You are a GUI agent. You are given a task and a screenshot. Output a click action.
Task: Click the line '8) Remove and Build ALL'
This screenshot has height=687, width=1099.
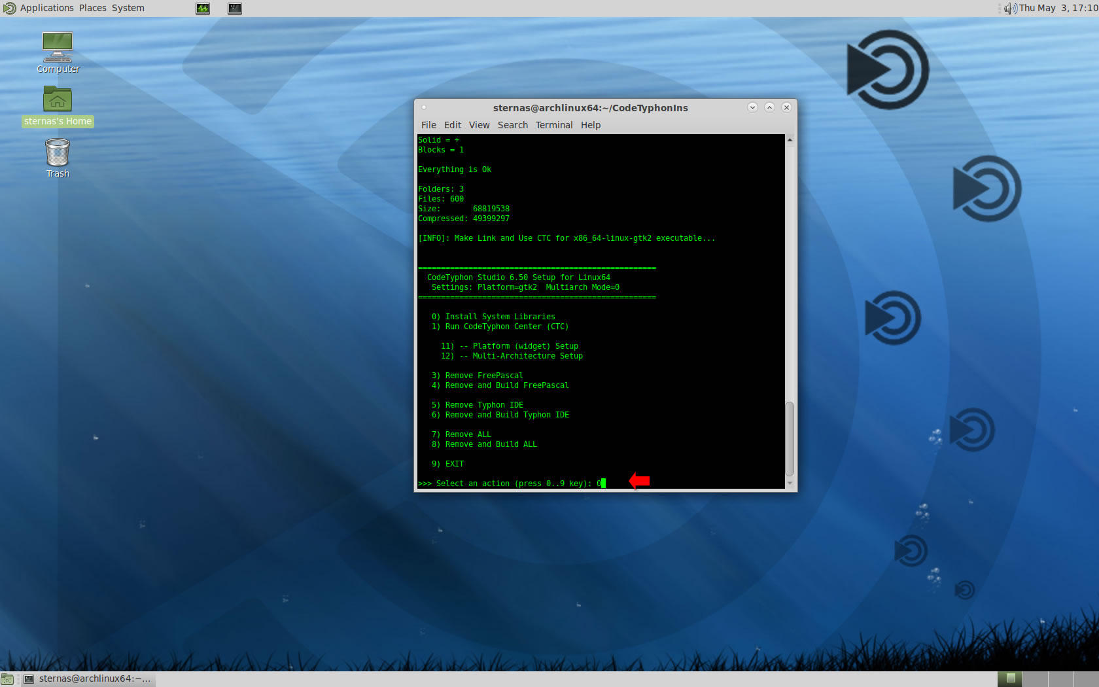click(484, 444)
